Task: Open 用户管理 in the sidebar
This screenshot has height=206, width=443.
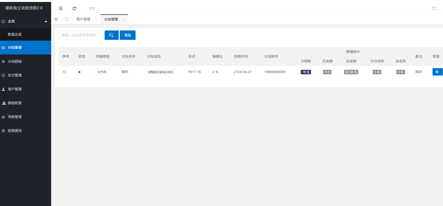Action: (x=26, y=89)
